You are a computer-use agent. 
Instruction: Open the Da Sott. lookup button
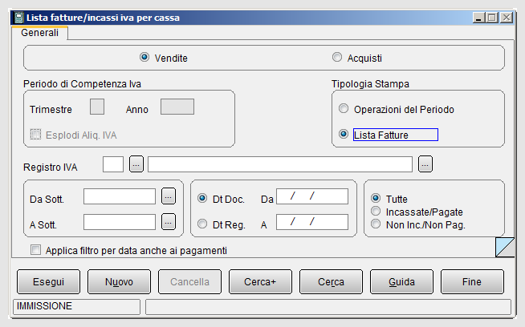pyautogui.click(x=169, y=196)
